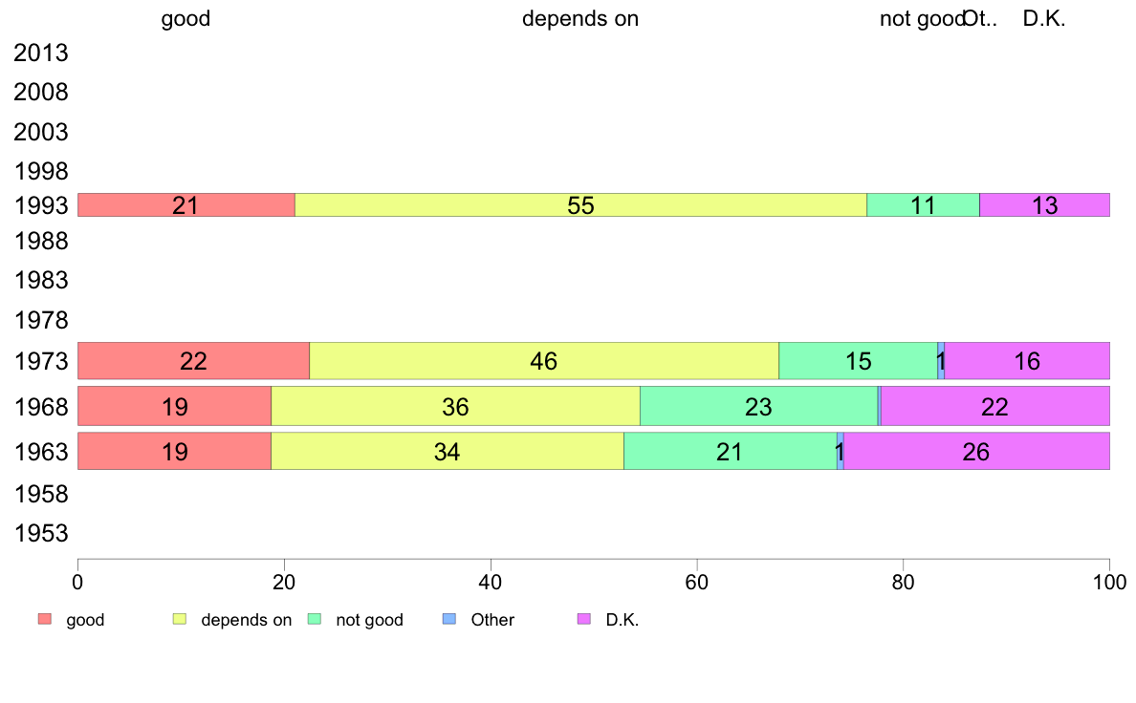Click the magenta 'D.K.' legend swatch
The height and width of the screenshot is (703, 1136).
click(584, 620)
